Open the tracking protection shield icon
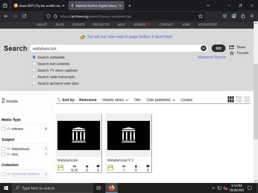Viewport: 258px width, 193px height. coord(48,16)
